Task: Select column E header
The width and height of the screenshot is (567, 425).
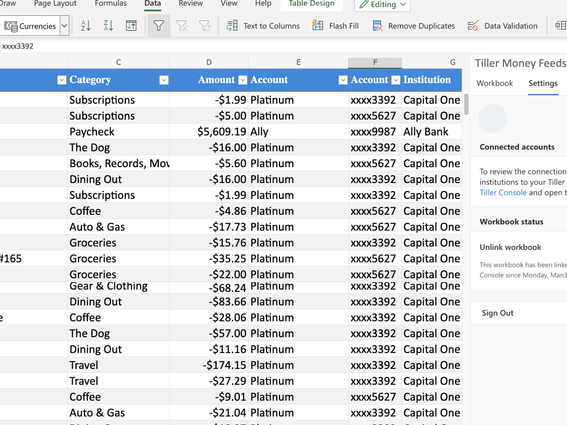Action: click(298, 62)
